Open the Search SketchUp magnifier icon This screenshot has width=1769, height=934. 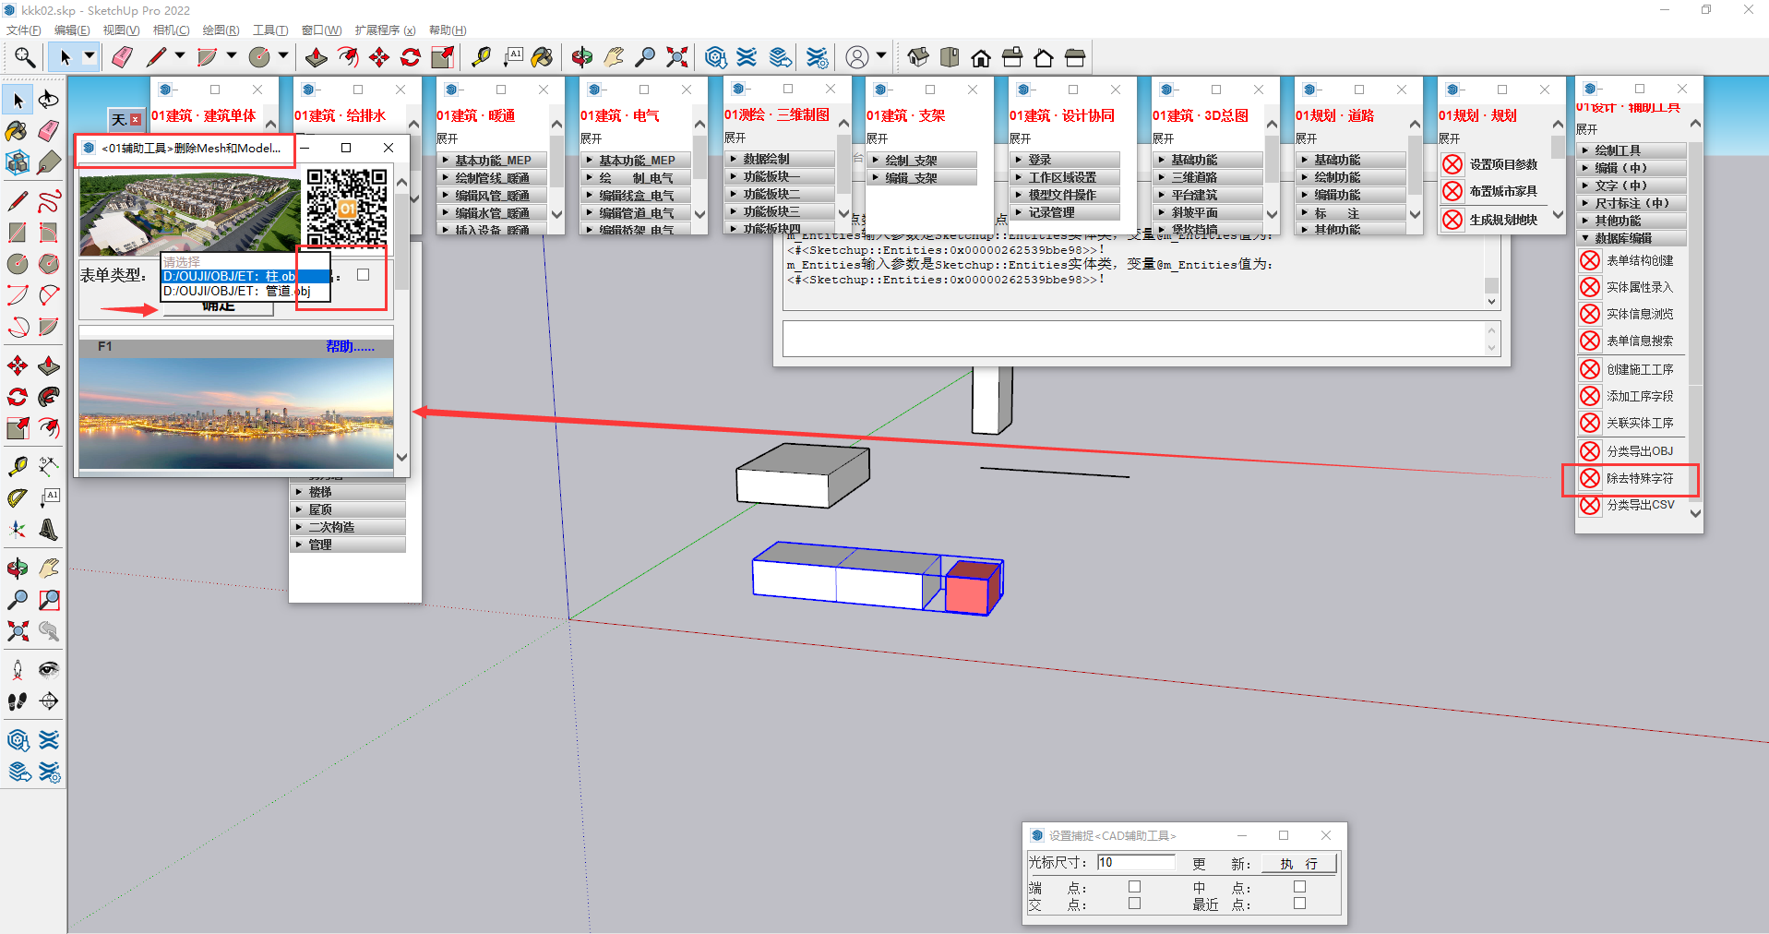(x=25, y=57)
